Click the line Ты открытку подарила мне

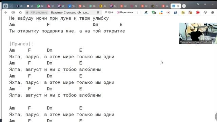[67, 31]
